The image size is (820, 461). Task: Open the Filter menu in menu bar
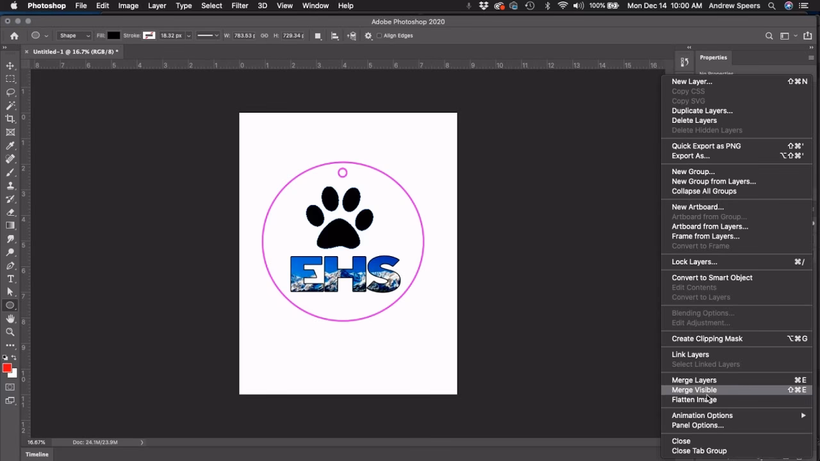[240, 6]
